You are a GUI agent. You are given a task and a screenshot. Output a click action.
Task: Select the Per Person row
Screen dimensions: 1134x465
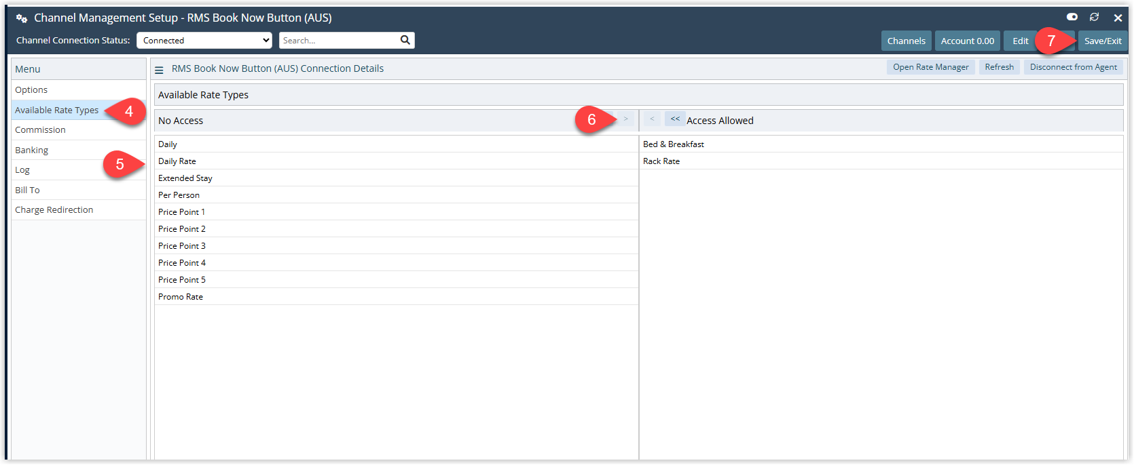(397, 195)
